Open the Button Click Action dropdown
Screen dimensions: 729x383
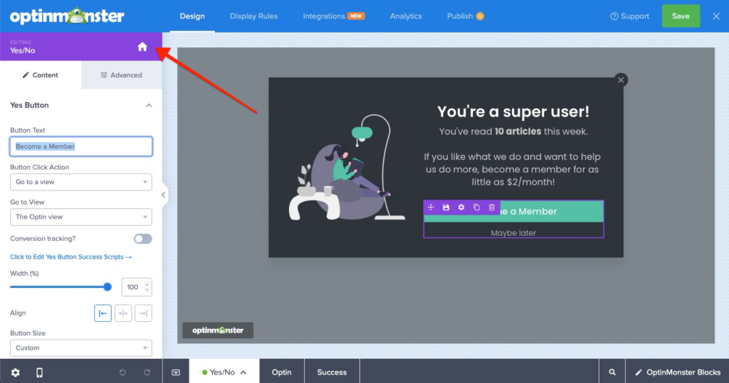coord(81,183)
